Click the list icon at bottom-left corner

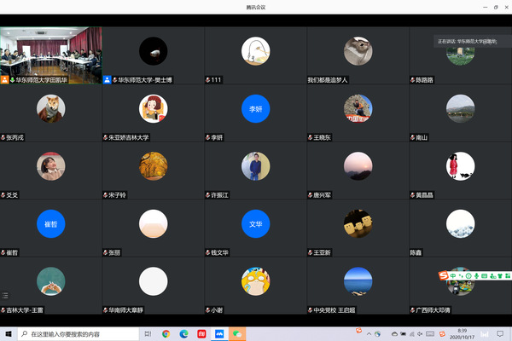point(5,295)
